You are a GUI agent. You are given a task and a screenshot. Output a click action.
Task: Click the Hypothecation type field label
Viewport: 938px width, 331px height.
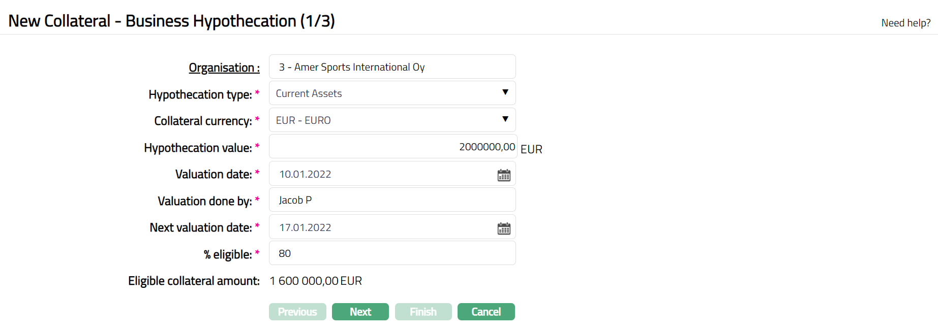coord(200,94)
